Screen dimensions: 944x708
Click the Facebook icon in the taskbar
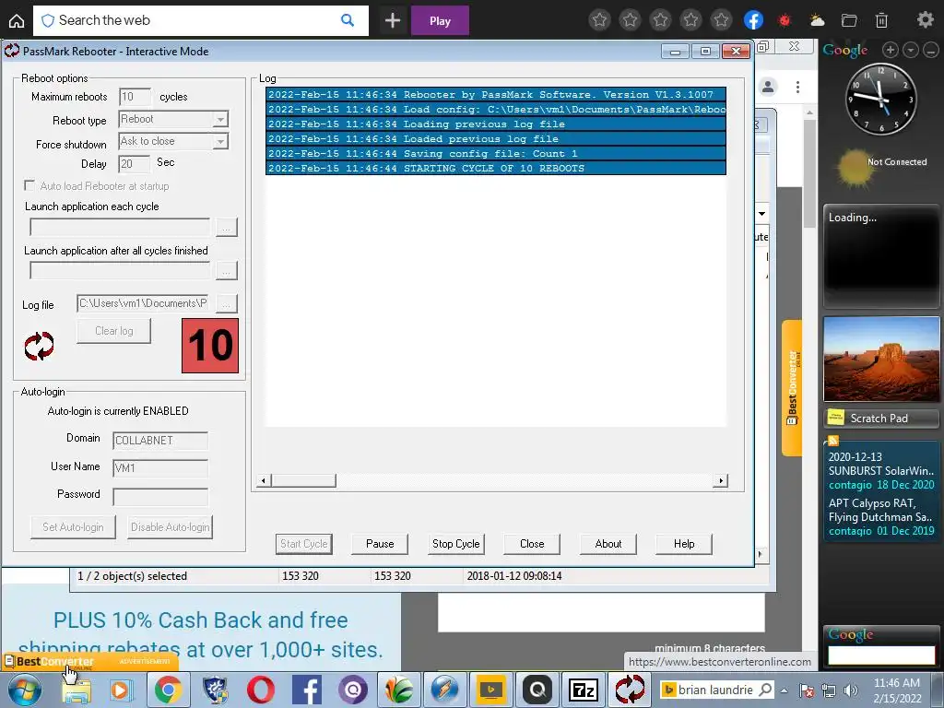click(x=307, y=690)
